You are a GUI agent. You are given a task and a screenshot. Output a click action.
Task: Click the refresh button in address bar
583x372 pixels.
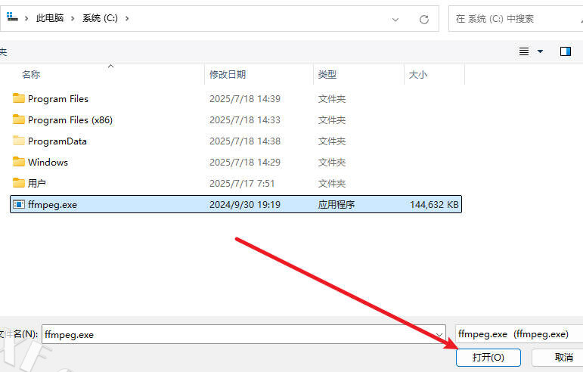pos(424,20)
